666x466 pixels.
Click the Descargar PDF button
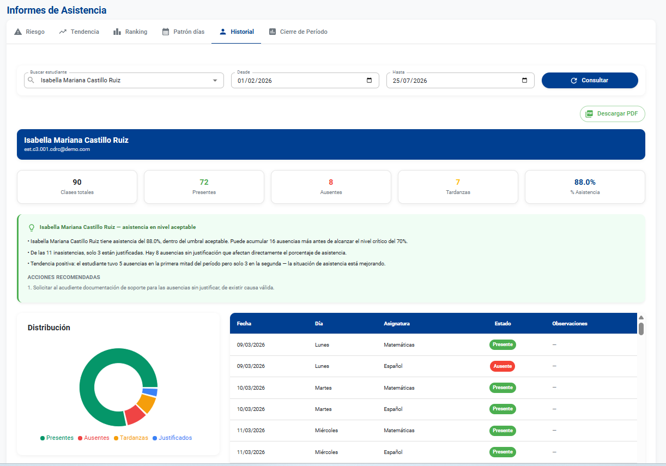pos(612,114)
